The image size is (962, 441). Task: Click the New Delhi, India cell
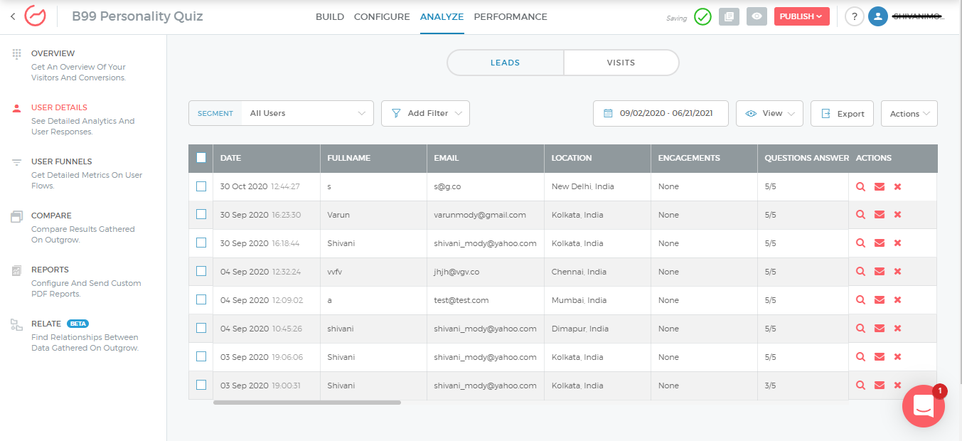pos(598,186)
